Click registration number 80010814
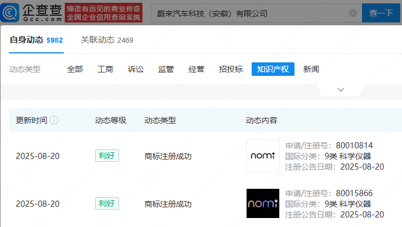The image size is (402, 227). 354,146
